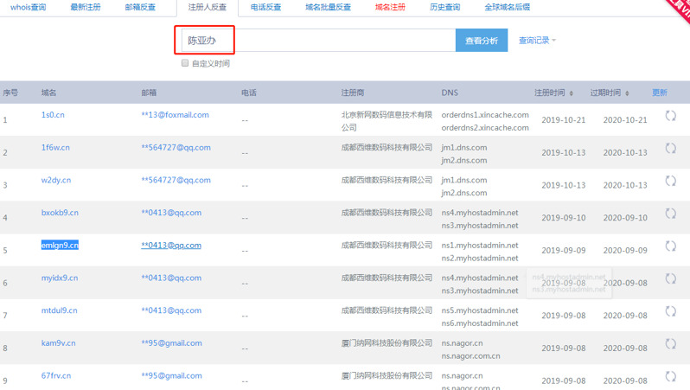Expand the 查询记录 dropdown
This screenshot has height=390, width=690.
[x=537, y=41]
